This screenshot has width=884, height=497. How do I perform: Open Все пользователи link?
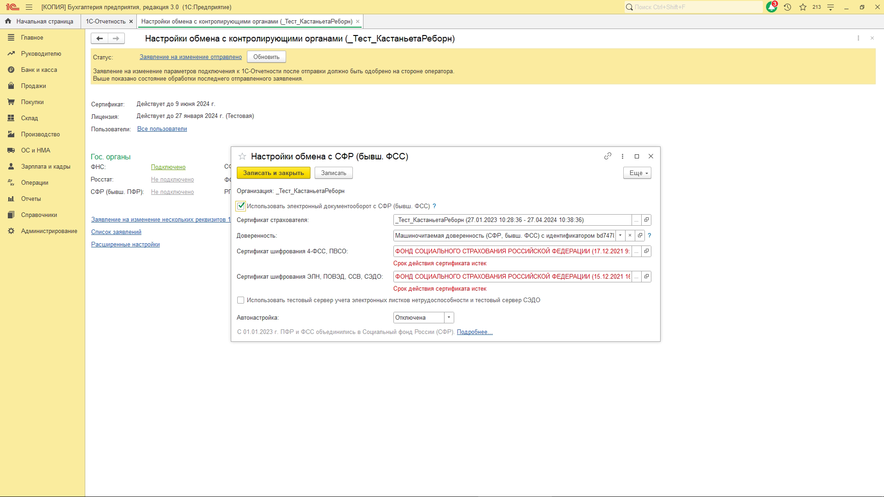click(162, 129)
